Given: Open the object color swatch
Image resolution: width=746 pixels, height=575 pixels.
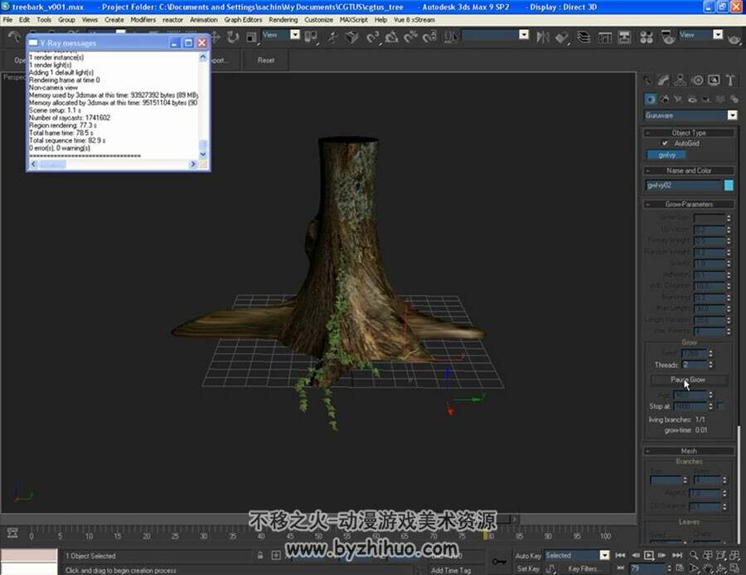Looking at the screenshot, I should tap(729, 186).
